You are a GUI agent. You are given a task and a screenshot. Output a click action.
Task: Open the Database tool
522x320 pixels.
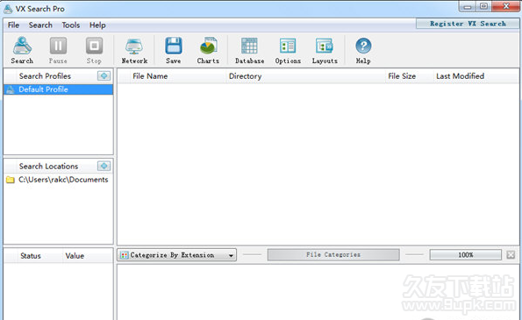[249, 50]
